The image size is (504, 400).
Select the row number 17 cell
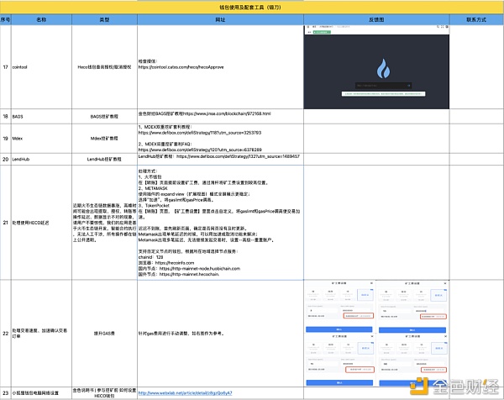pos(6,67)
